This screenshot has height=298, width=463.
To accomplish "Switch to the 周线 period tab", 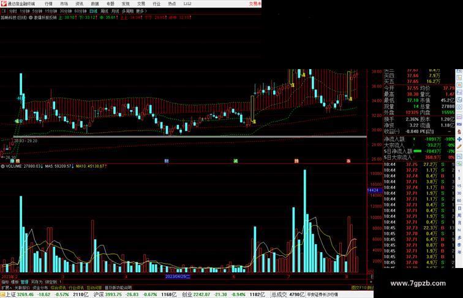I will click(104, 11).
